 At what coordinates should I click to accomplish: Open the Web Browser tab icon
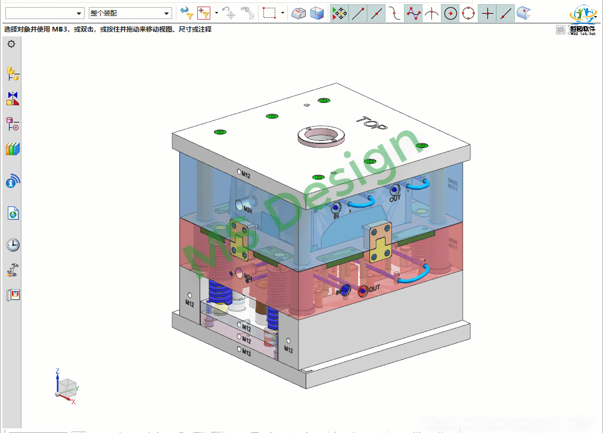13,214
